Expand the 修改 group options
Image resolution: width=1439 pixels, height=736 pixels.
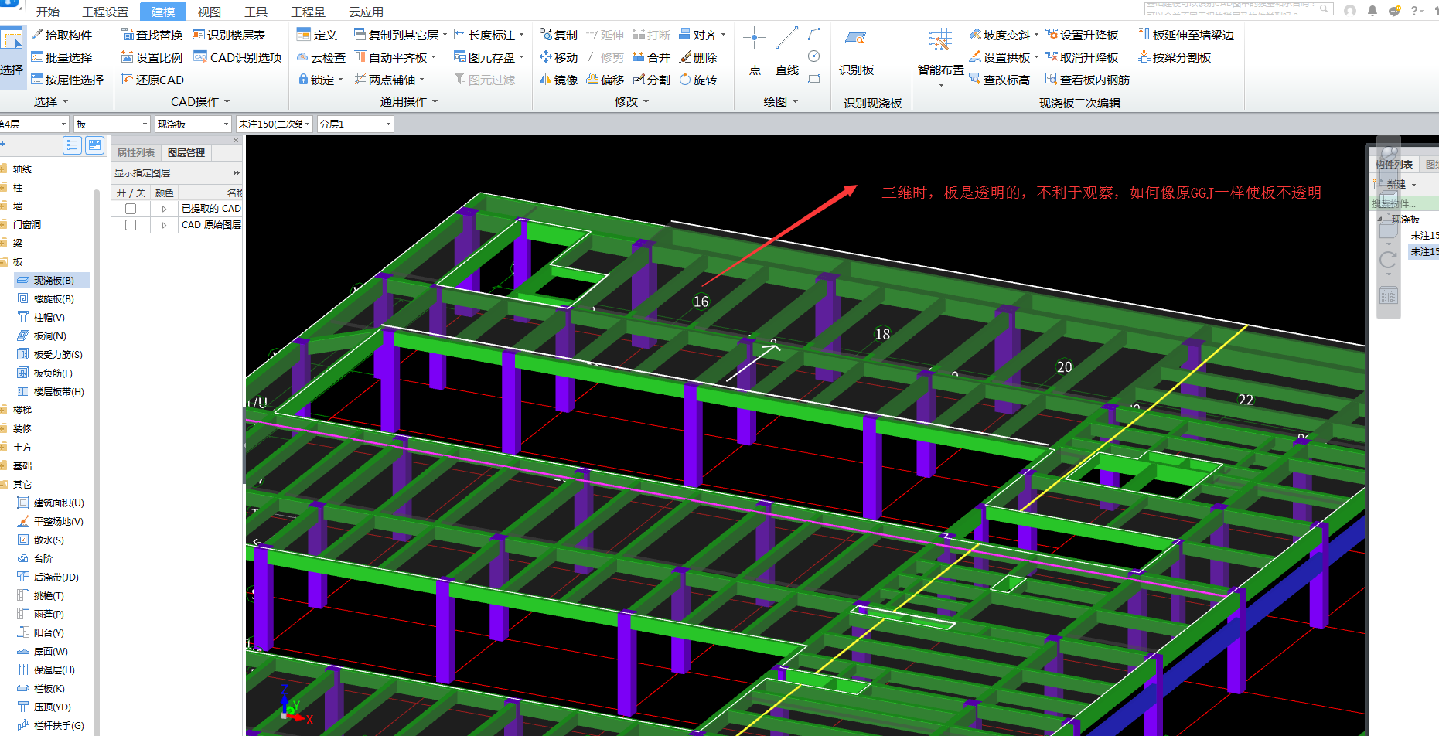click(632, 101)
